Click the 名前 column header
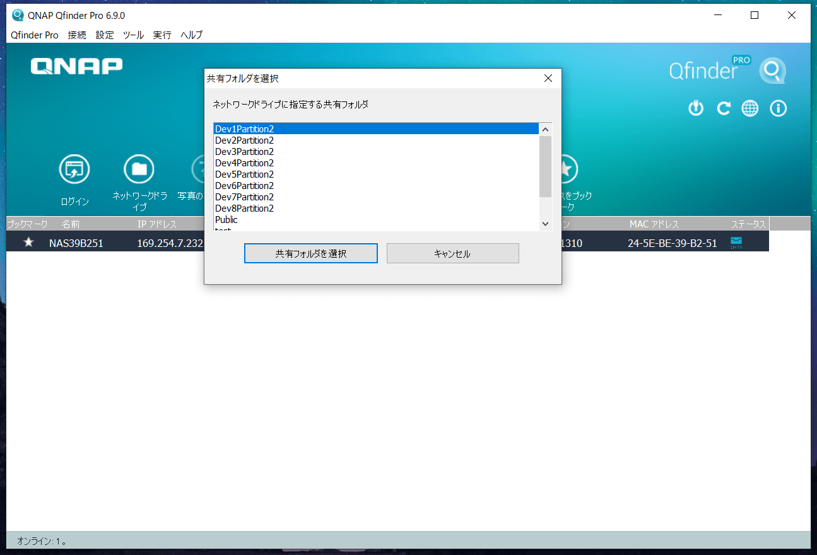Viewport: 817px width, 555px height. 71,224
